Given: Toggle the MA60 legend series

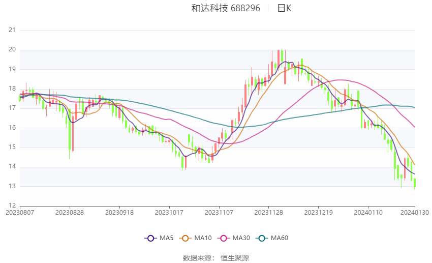Looking at the screenshot, I should coord(272,238).
